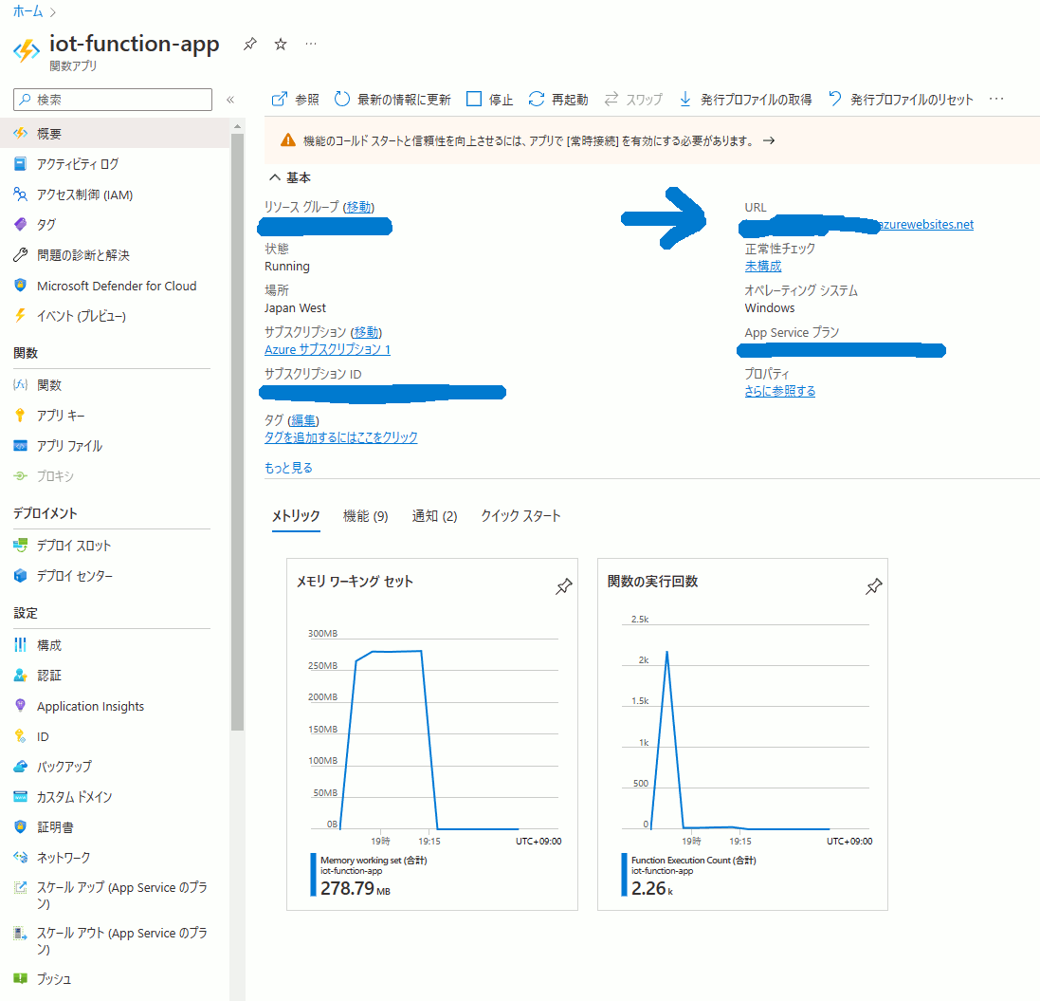The height and width of the screenshot is (1001, 1040).
Task: Collapse the left sidebar menu
Action: 229,100
